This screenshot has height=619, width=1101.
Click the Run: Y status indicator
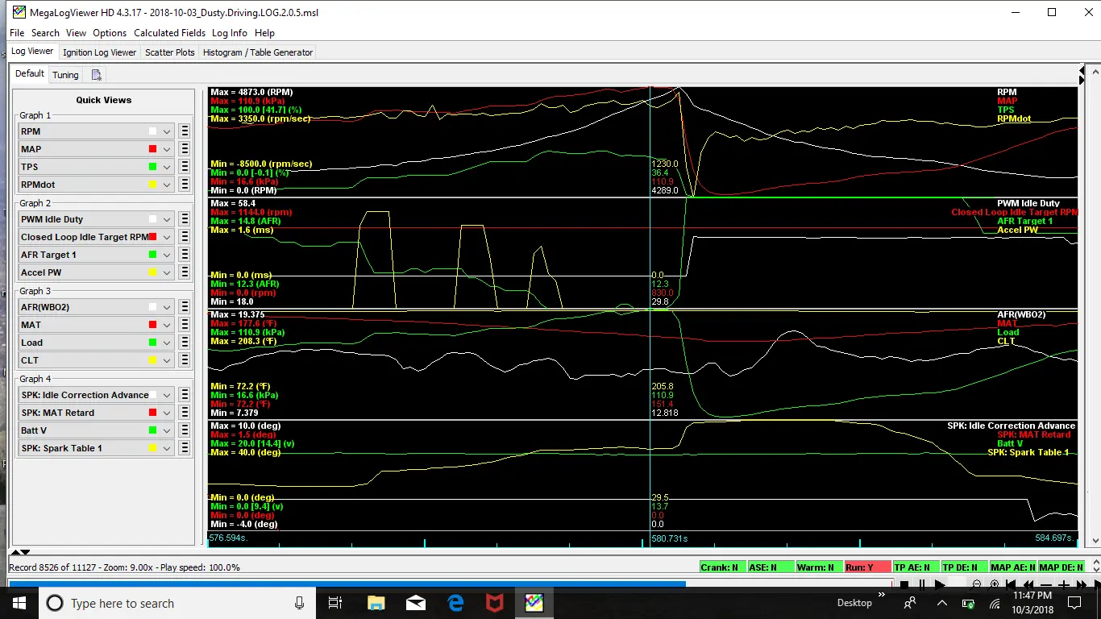click(x=867, y=567)
